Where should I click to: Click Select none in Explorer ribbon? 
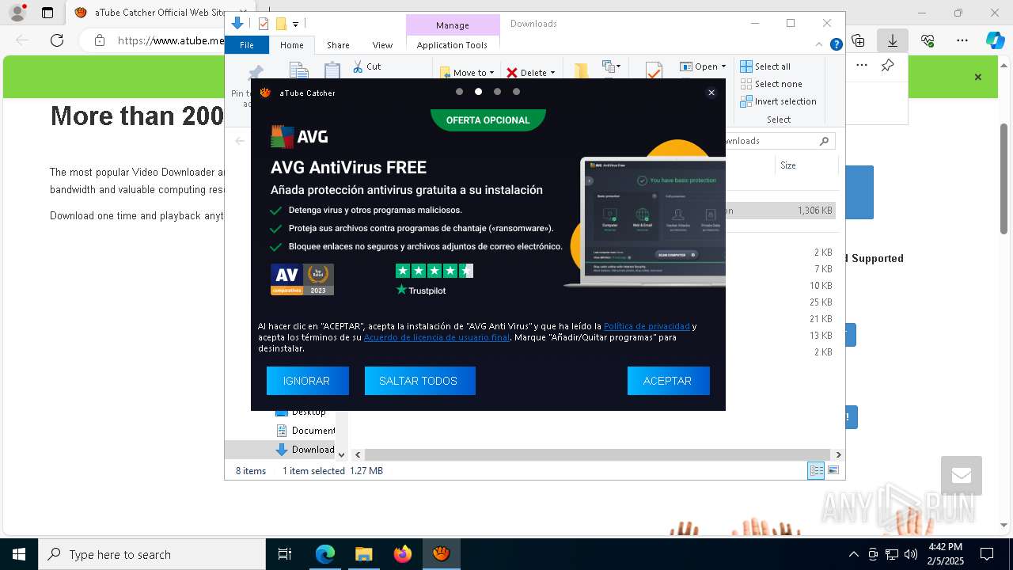(x=772, y=84)
